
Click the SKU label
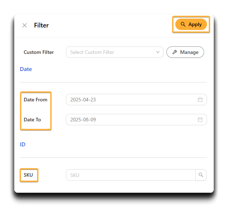(28, 175)
